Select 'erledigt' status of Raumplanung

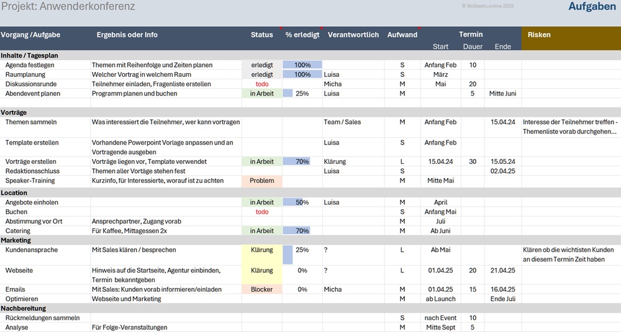(262, 74)
